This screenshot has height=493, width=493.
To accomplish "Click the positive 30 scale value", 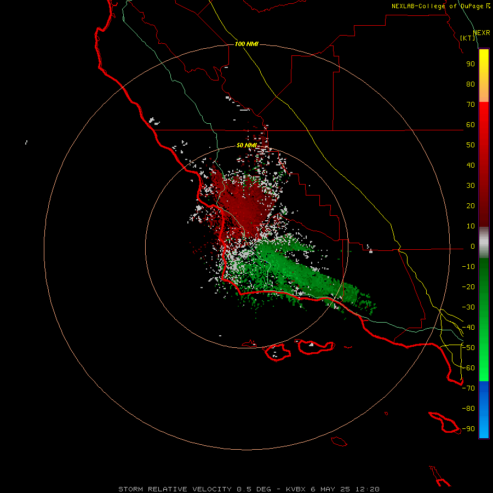I will click(x=471, y=186).
